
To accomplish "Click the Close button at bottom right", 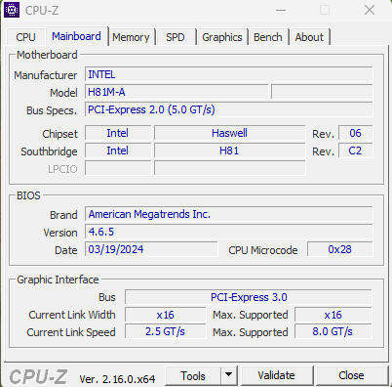I will [x=351, y=376].
